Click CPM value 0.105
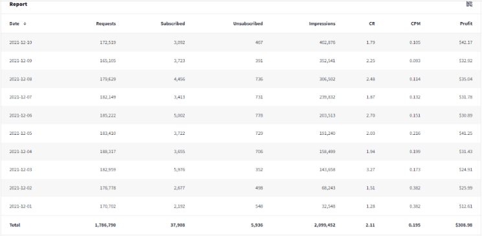Image resolution: width=482 pixels, height=236 pixels. (415, 42)
